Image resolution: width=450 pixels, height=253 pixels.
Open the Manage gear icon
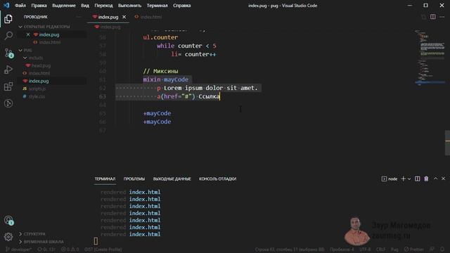click(x=8, y=237)
